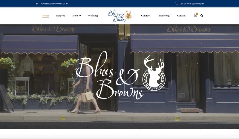Open the Bespoke menu item

pos(61,16)
